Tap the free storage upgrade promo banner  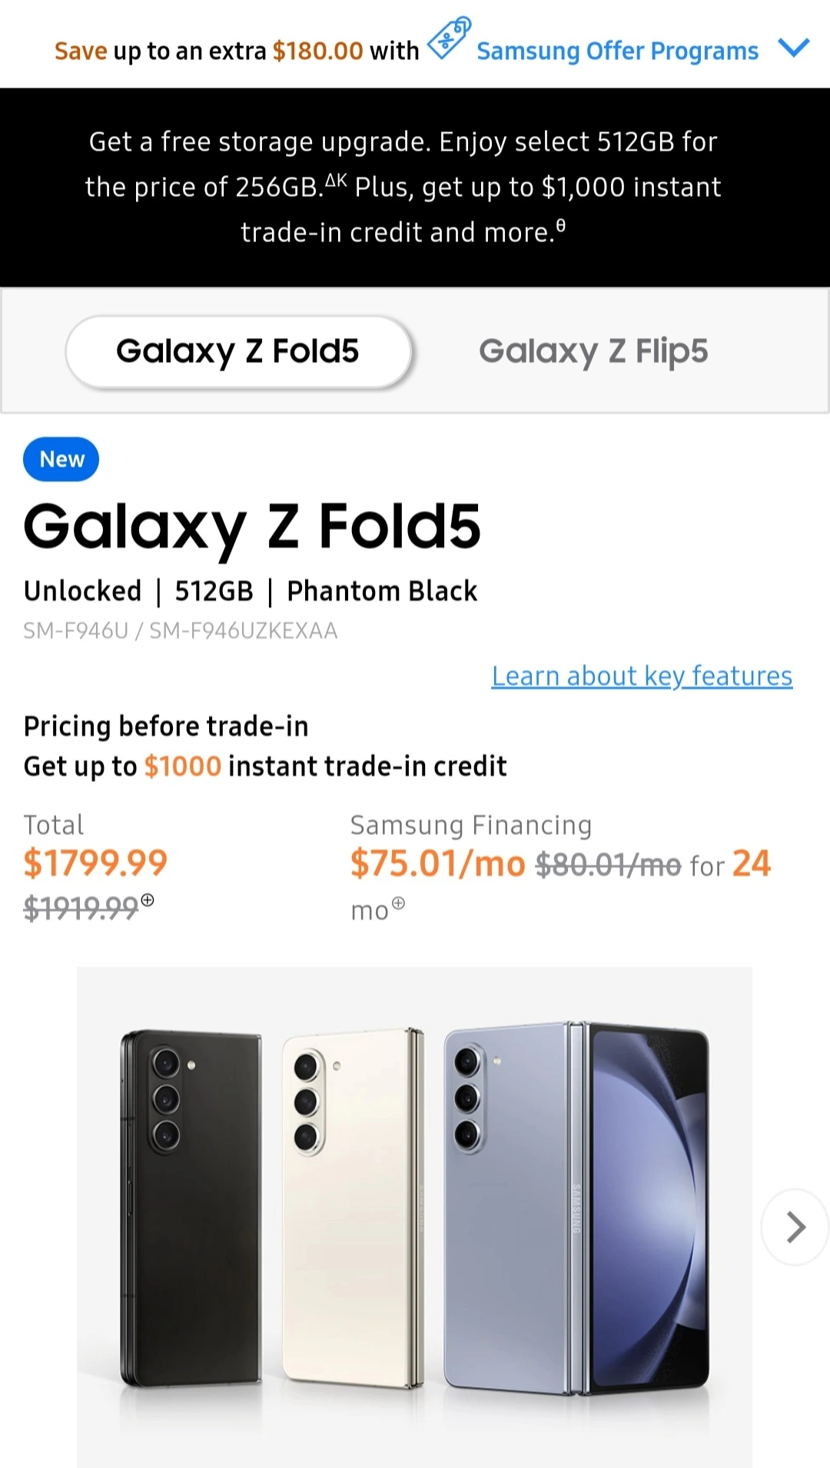403,187
